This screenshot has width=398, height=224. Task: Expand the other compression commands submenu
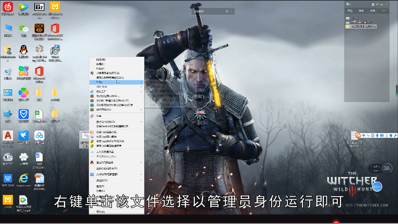(117, 110)
